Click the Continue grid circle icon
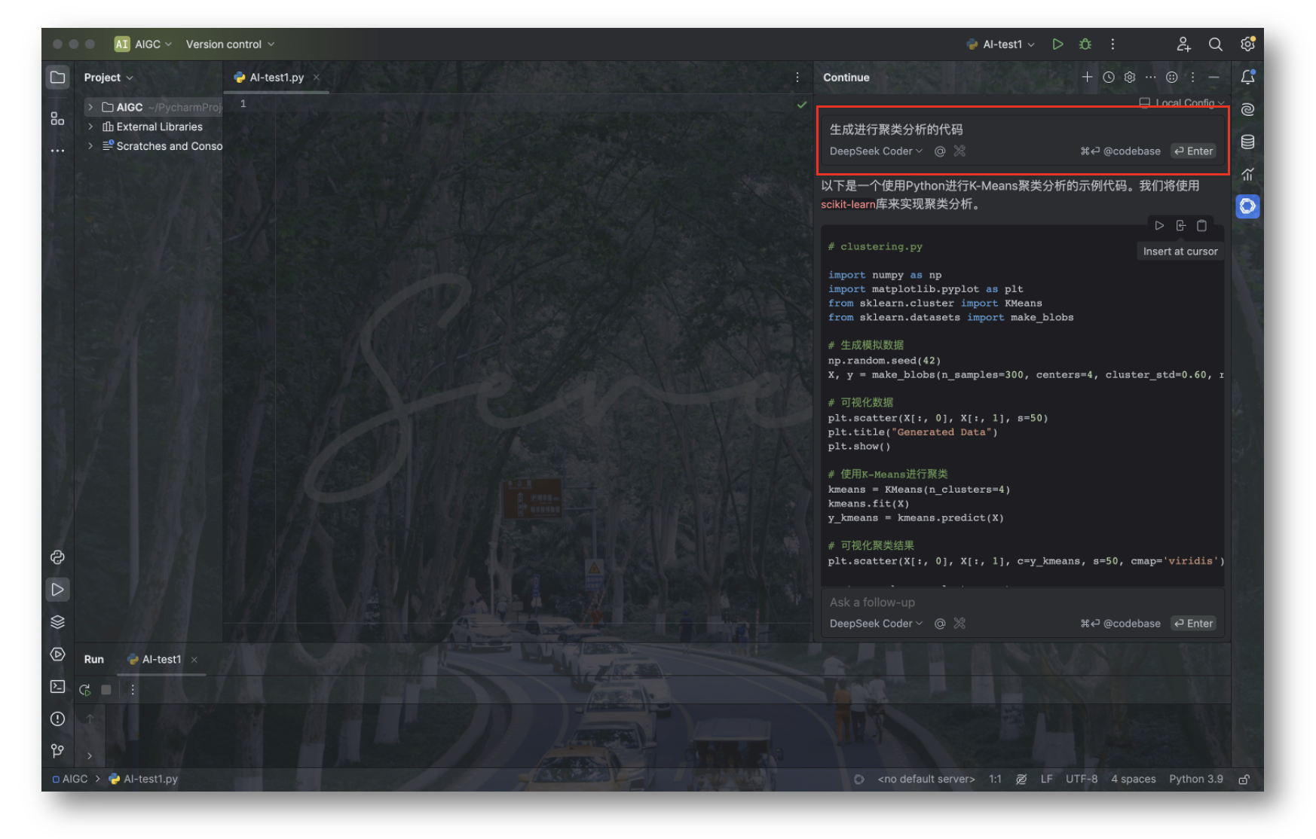1316x839 pixels. click(x=1171, y=77)
